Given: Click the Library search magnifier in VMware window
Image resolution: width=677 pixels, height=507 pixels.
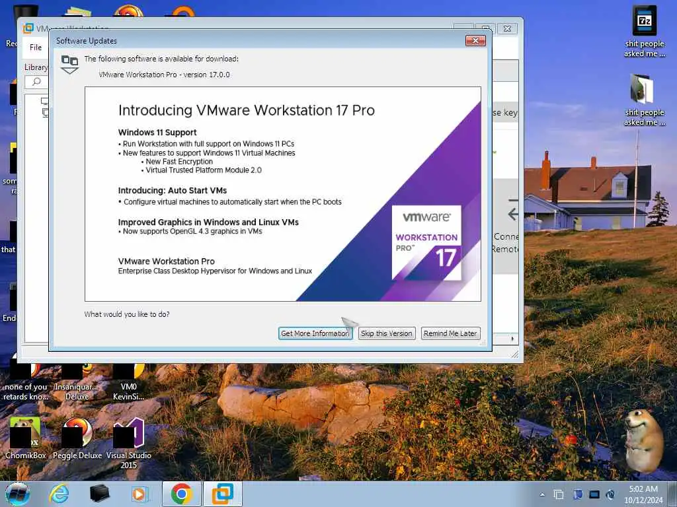Looking at the screenshot, I should pos(37,81).
